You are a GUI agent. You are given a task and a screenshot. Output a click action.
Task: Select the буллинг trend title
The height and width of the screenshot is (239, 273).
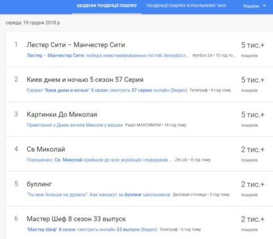coord(39,184)
